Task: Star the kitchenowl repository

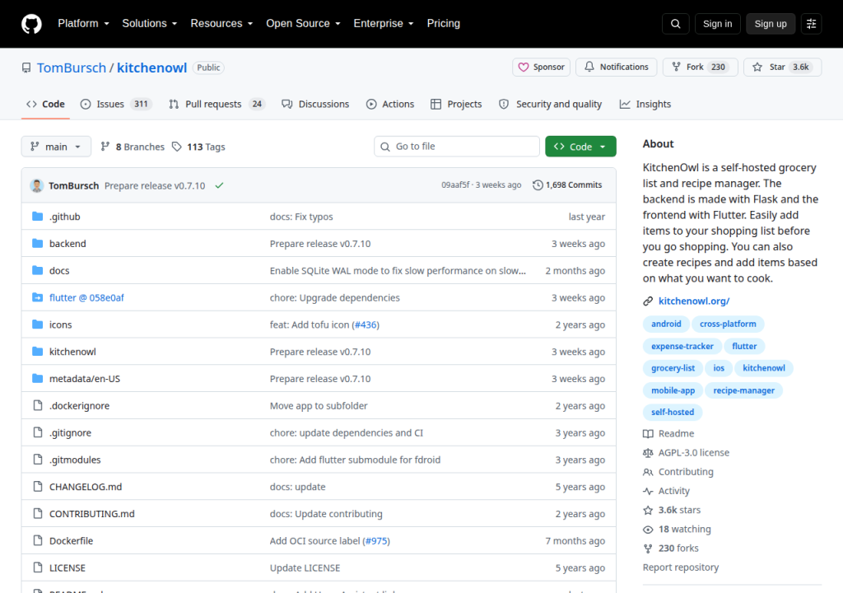Action: point(782,68)
